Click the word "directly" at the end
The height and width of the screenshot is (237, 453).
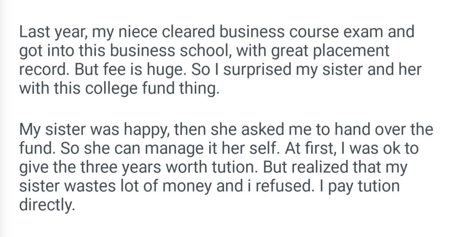(45, 204)
